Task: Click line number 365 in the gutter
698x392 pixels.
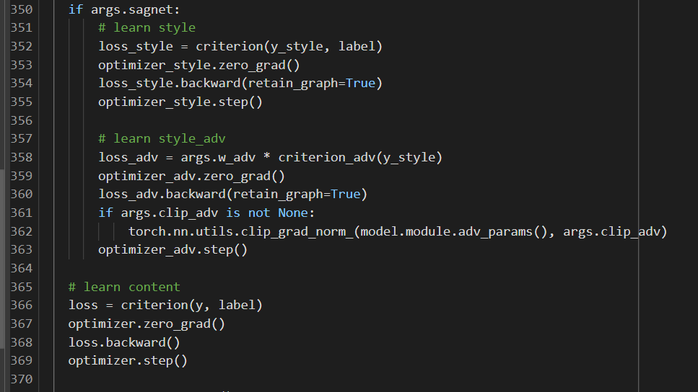Action: coord(21,287)
